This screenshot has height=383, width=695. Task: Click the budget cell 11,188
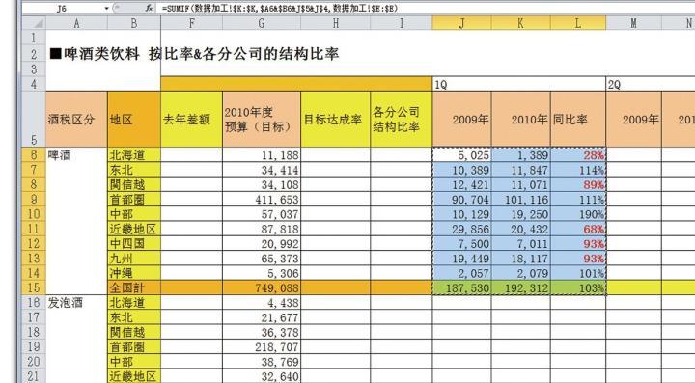click(262, 155)
